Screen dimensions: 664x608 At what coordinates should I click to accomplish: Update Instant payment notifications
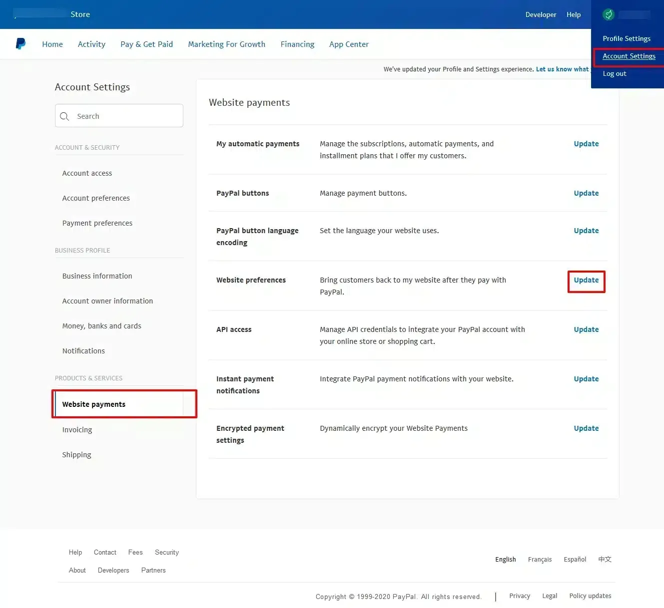[586, 379]
